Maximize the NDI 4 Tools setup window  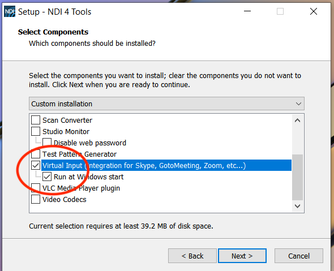click(280, 11)
